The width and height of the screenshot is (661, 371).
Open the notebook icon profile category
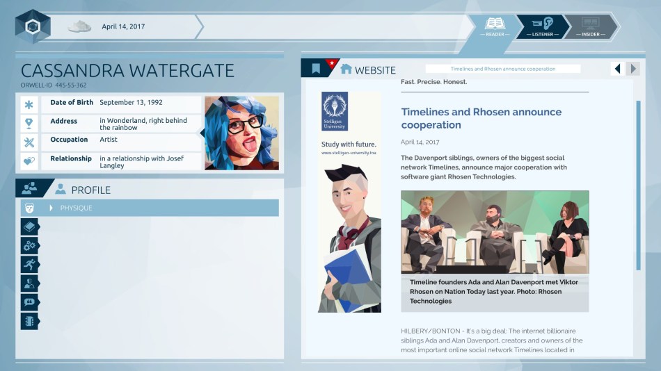tap(29, 320)
